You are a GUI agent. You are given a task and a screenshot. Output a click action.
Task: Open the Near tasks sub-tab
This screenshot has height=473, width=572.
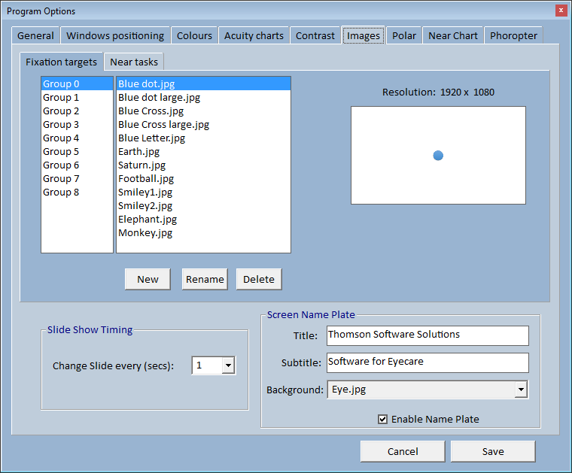134,62
